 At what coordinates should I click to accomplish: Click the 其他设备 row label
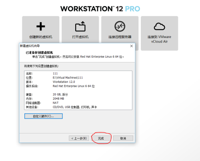click(x=32, y=107)
